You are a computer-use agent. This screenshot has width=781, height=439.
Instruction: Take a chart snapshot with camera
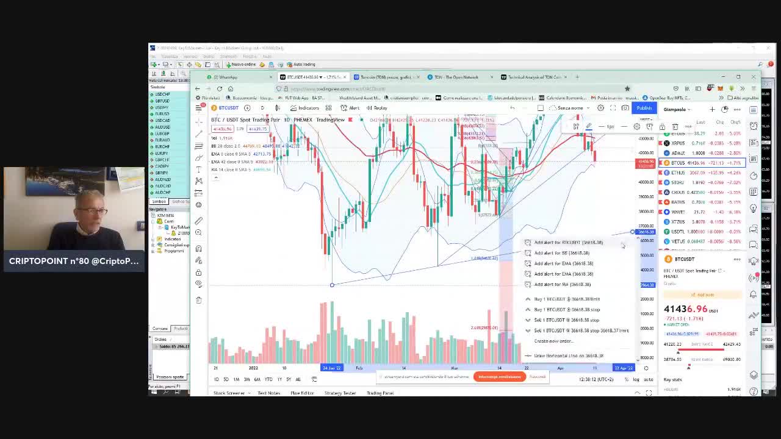pyautogui.click(x=625, y=108)
